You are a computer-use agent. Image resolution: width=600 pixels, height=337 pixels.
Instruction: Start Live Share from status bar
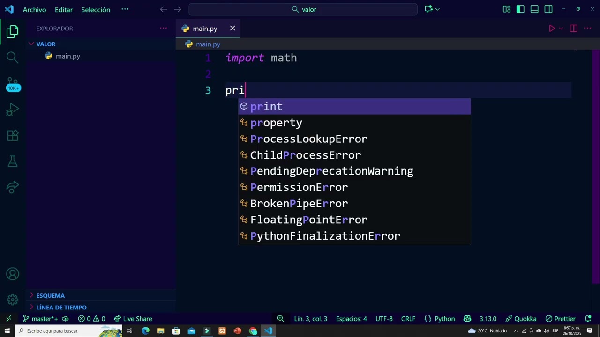click(x=133, y=319)
